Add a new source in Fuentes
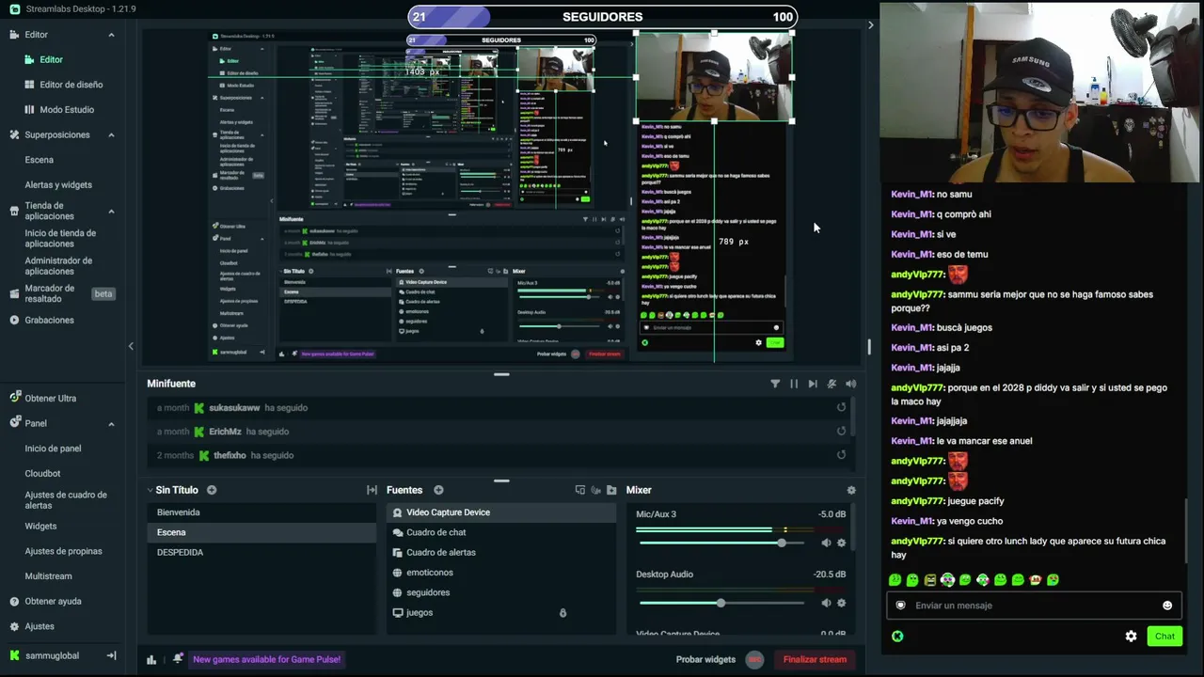The height and width of the screenshot is (677, 1204). point(438,490)
